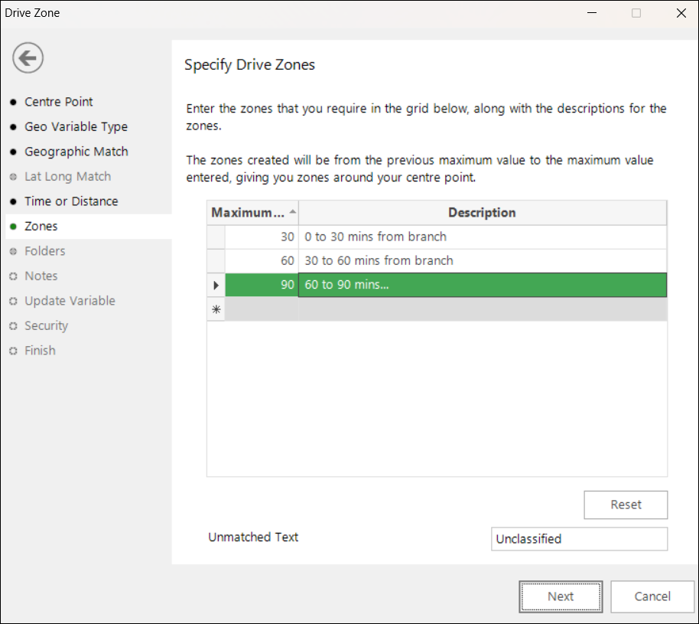Select the maximum value 60 cell
Screen dimensions: 699x624
[262, 260]
